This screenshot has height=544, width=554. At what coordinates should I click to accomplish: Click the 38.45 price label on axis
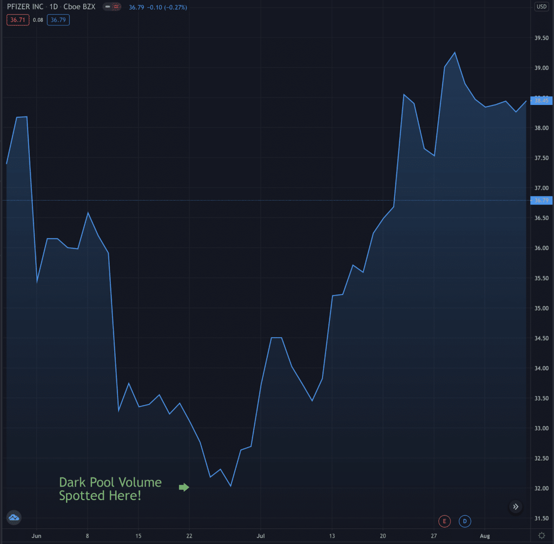click(541, 101)
